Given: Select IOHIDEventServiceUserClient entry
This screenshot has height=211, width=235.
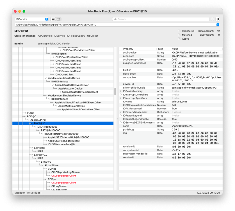Looking at the screenshot, I should [79, 50].
